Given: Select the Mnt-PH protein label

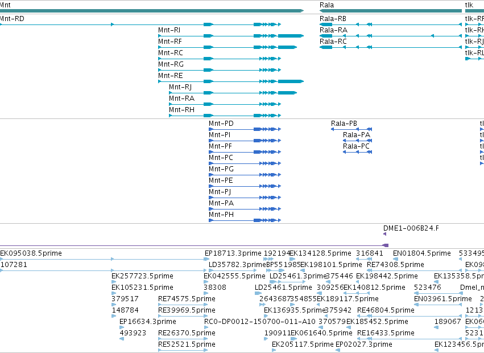Looking at the screenshot, I should pos(221,215).
